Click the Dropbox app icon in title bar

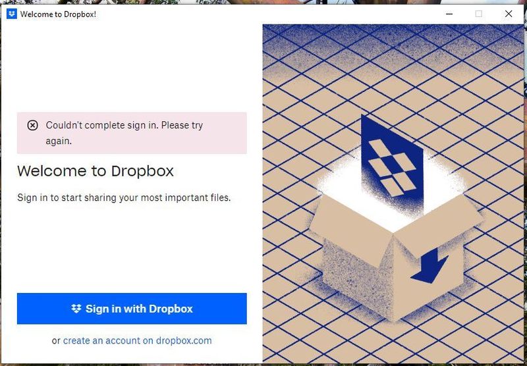point(11,14)
